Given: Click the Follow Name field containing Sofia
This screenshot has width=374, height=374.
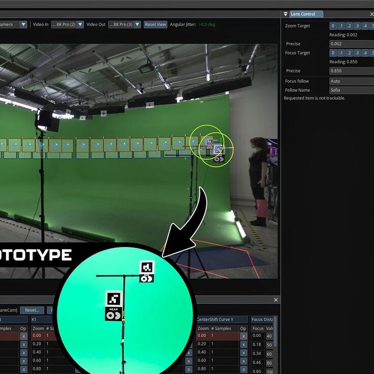Looking at the screenshot, I should (x=352, y=90).
